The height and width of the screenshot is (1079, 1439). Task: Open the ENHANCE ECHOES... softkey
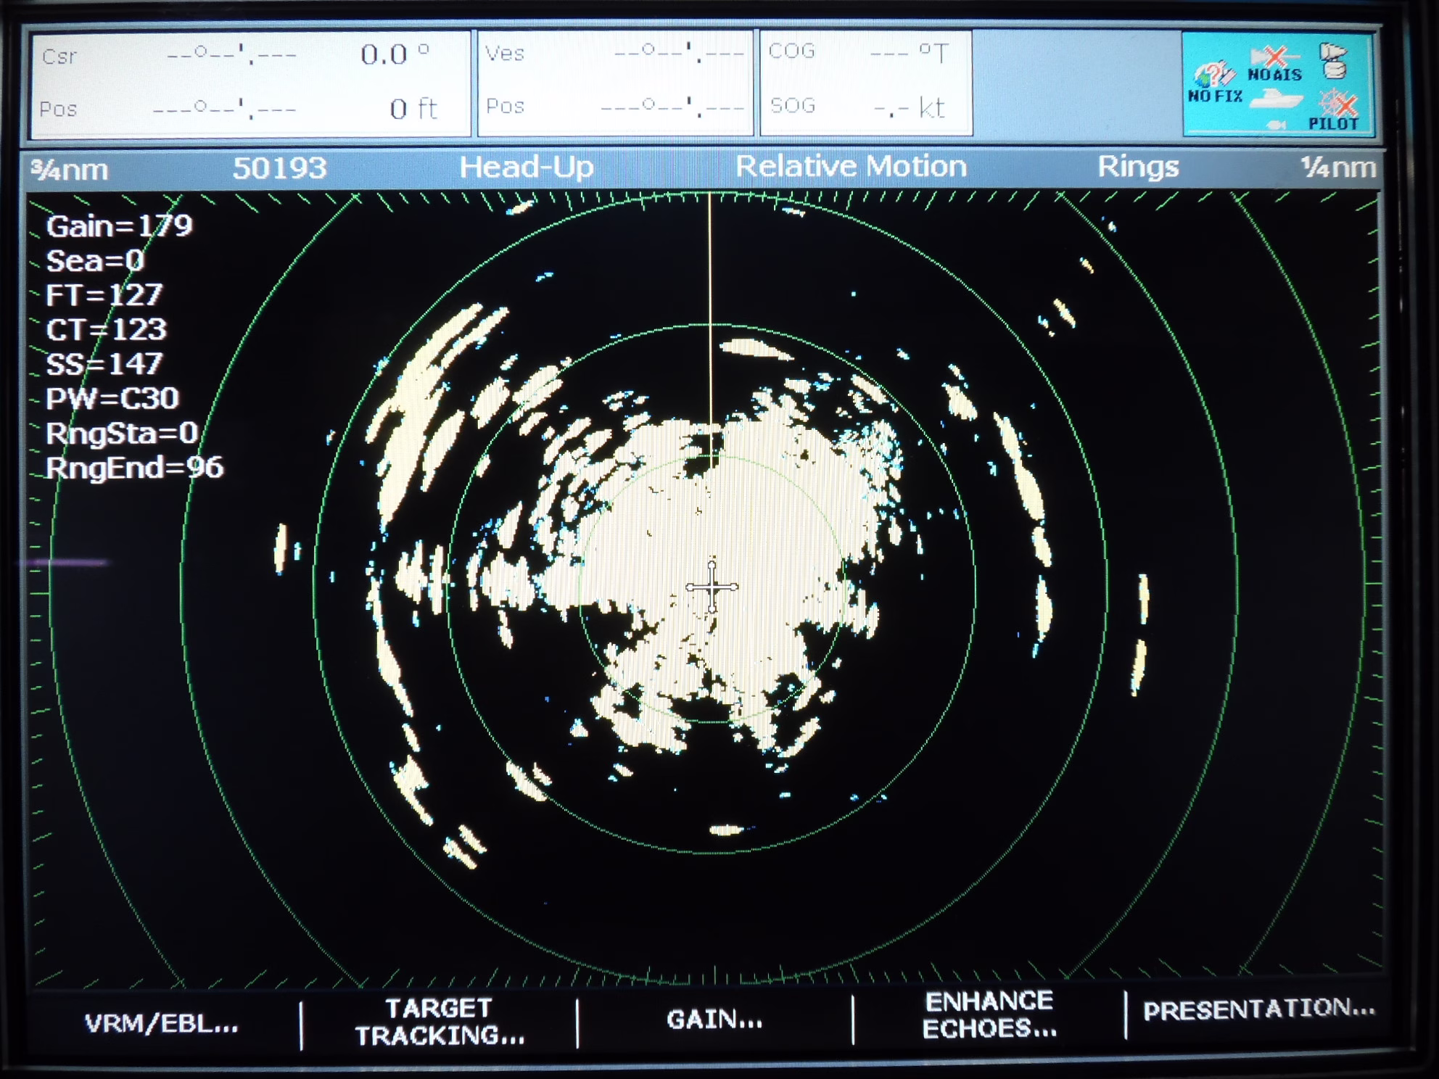[989, 1014]
